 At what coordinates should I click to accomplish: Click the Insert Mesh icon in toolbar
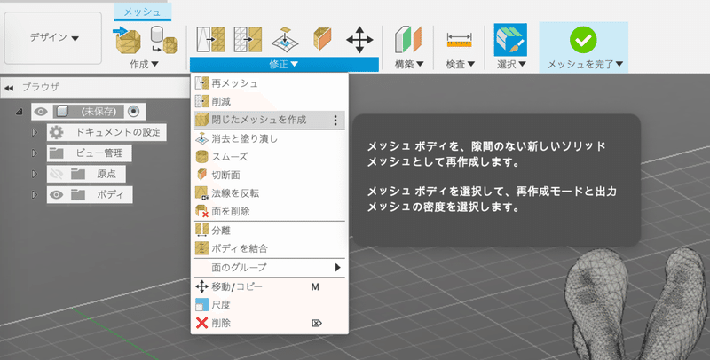point(128,40)
